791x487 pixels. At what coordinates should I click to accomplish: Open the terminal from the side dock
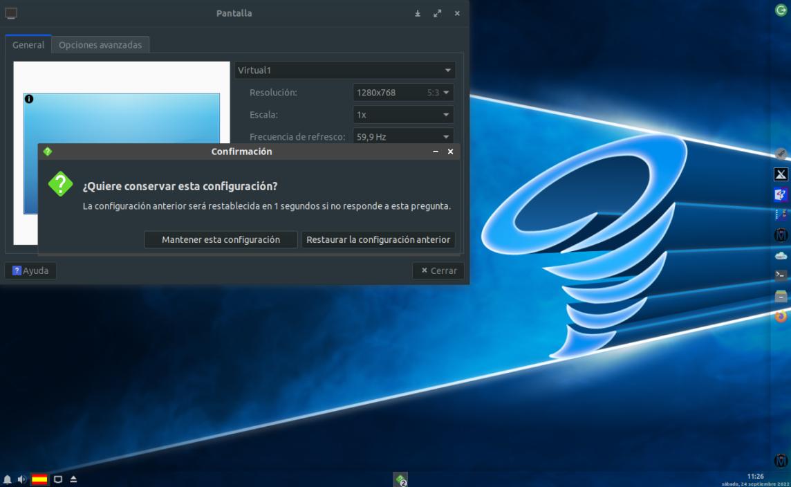(781, 275)
